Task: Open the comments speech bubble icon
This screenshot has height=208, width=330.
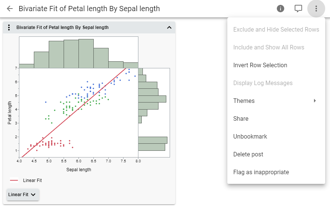Action: (298, 9)
